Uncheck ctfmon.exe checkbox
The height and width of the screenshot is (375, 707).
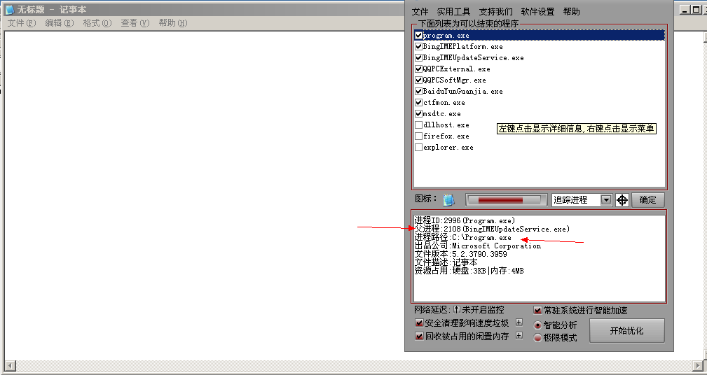(418, 103)
